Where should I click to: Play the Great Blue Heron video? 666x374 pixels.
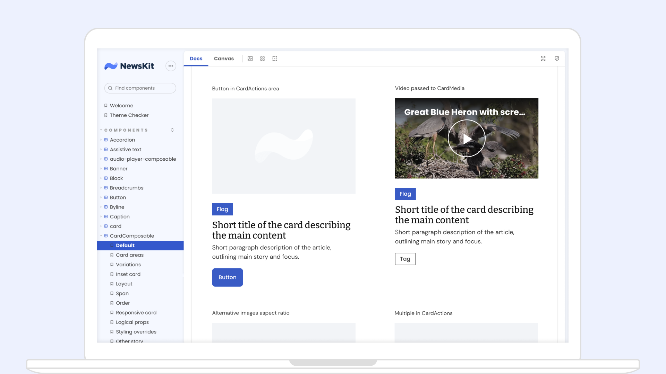pyautogui.click(x=467, y=139)
